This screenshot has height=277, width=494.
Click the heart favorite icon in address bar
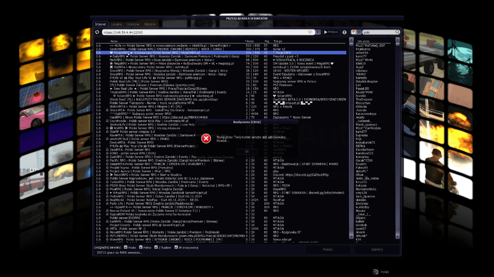(310, 32)
